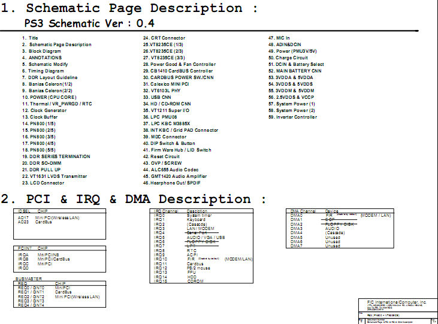Select '13. Clock Buffer' entry

pyautogui.click(x=40, y=117)
